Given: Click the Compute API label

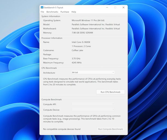Looking at the screenshot, I should pyautogui.click(x=50, y=104).
